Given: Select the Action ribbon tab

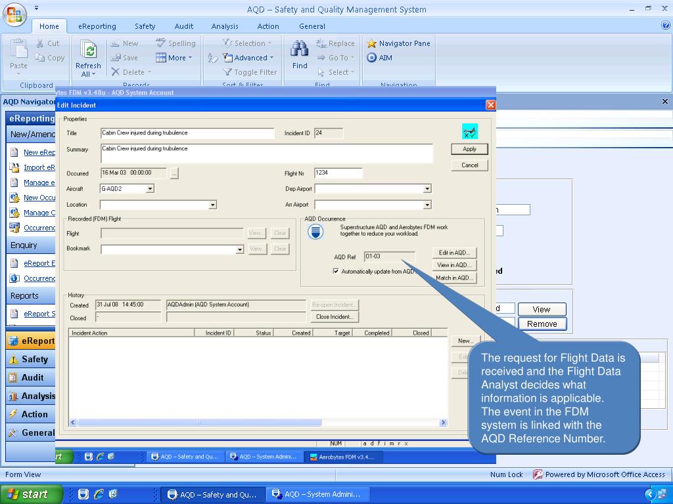Looking at the screenshot, I should tap(268, 26).
